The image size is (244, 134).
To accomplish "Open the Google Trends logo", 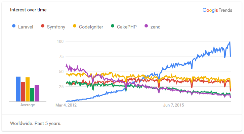I will pyautogui.click(x=217, y=10).
